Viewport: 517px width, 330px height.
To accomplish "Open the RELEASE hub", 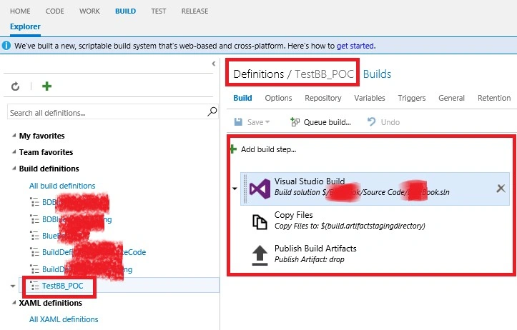I will pyautogui.click(x=195, y=11).
